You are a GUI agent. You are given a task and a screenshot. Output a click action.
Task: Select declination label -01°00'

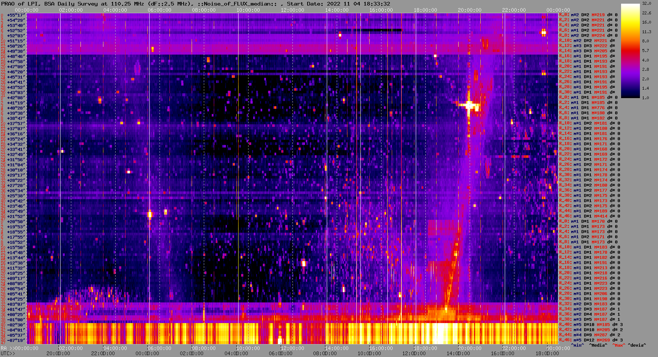[16, 320]
